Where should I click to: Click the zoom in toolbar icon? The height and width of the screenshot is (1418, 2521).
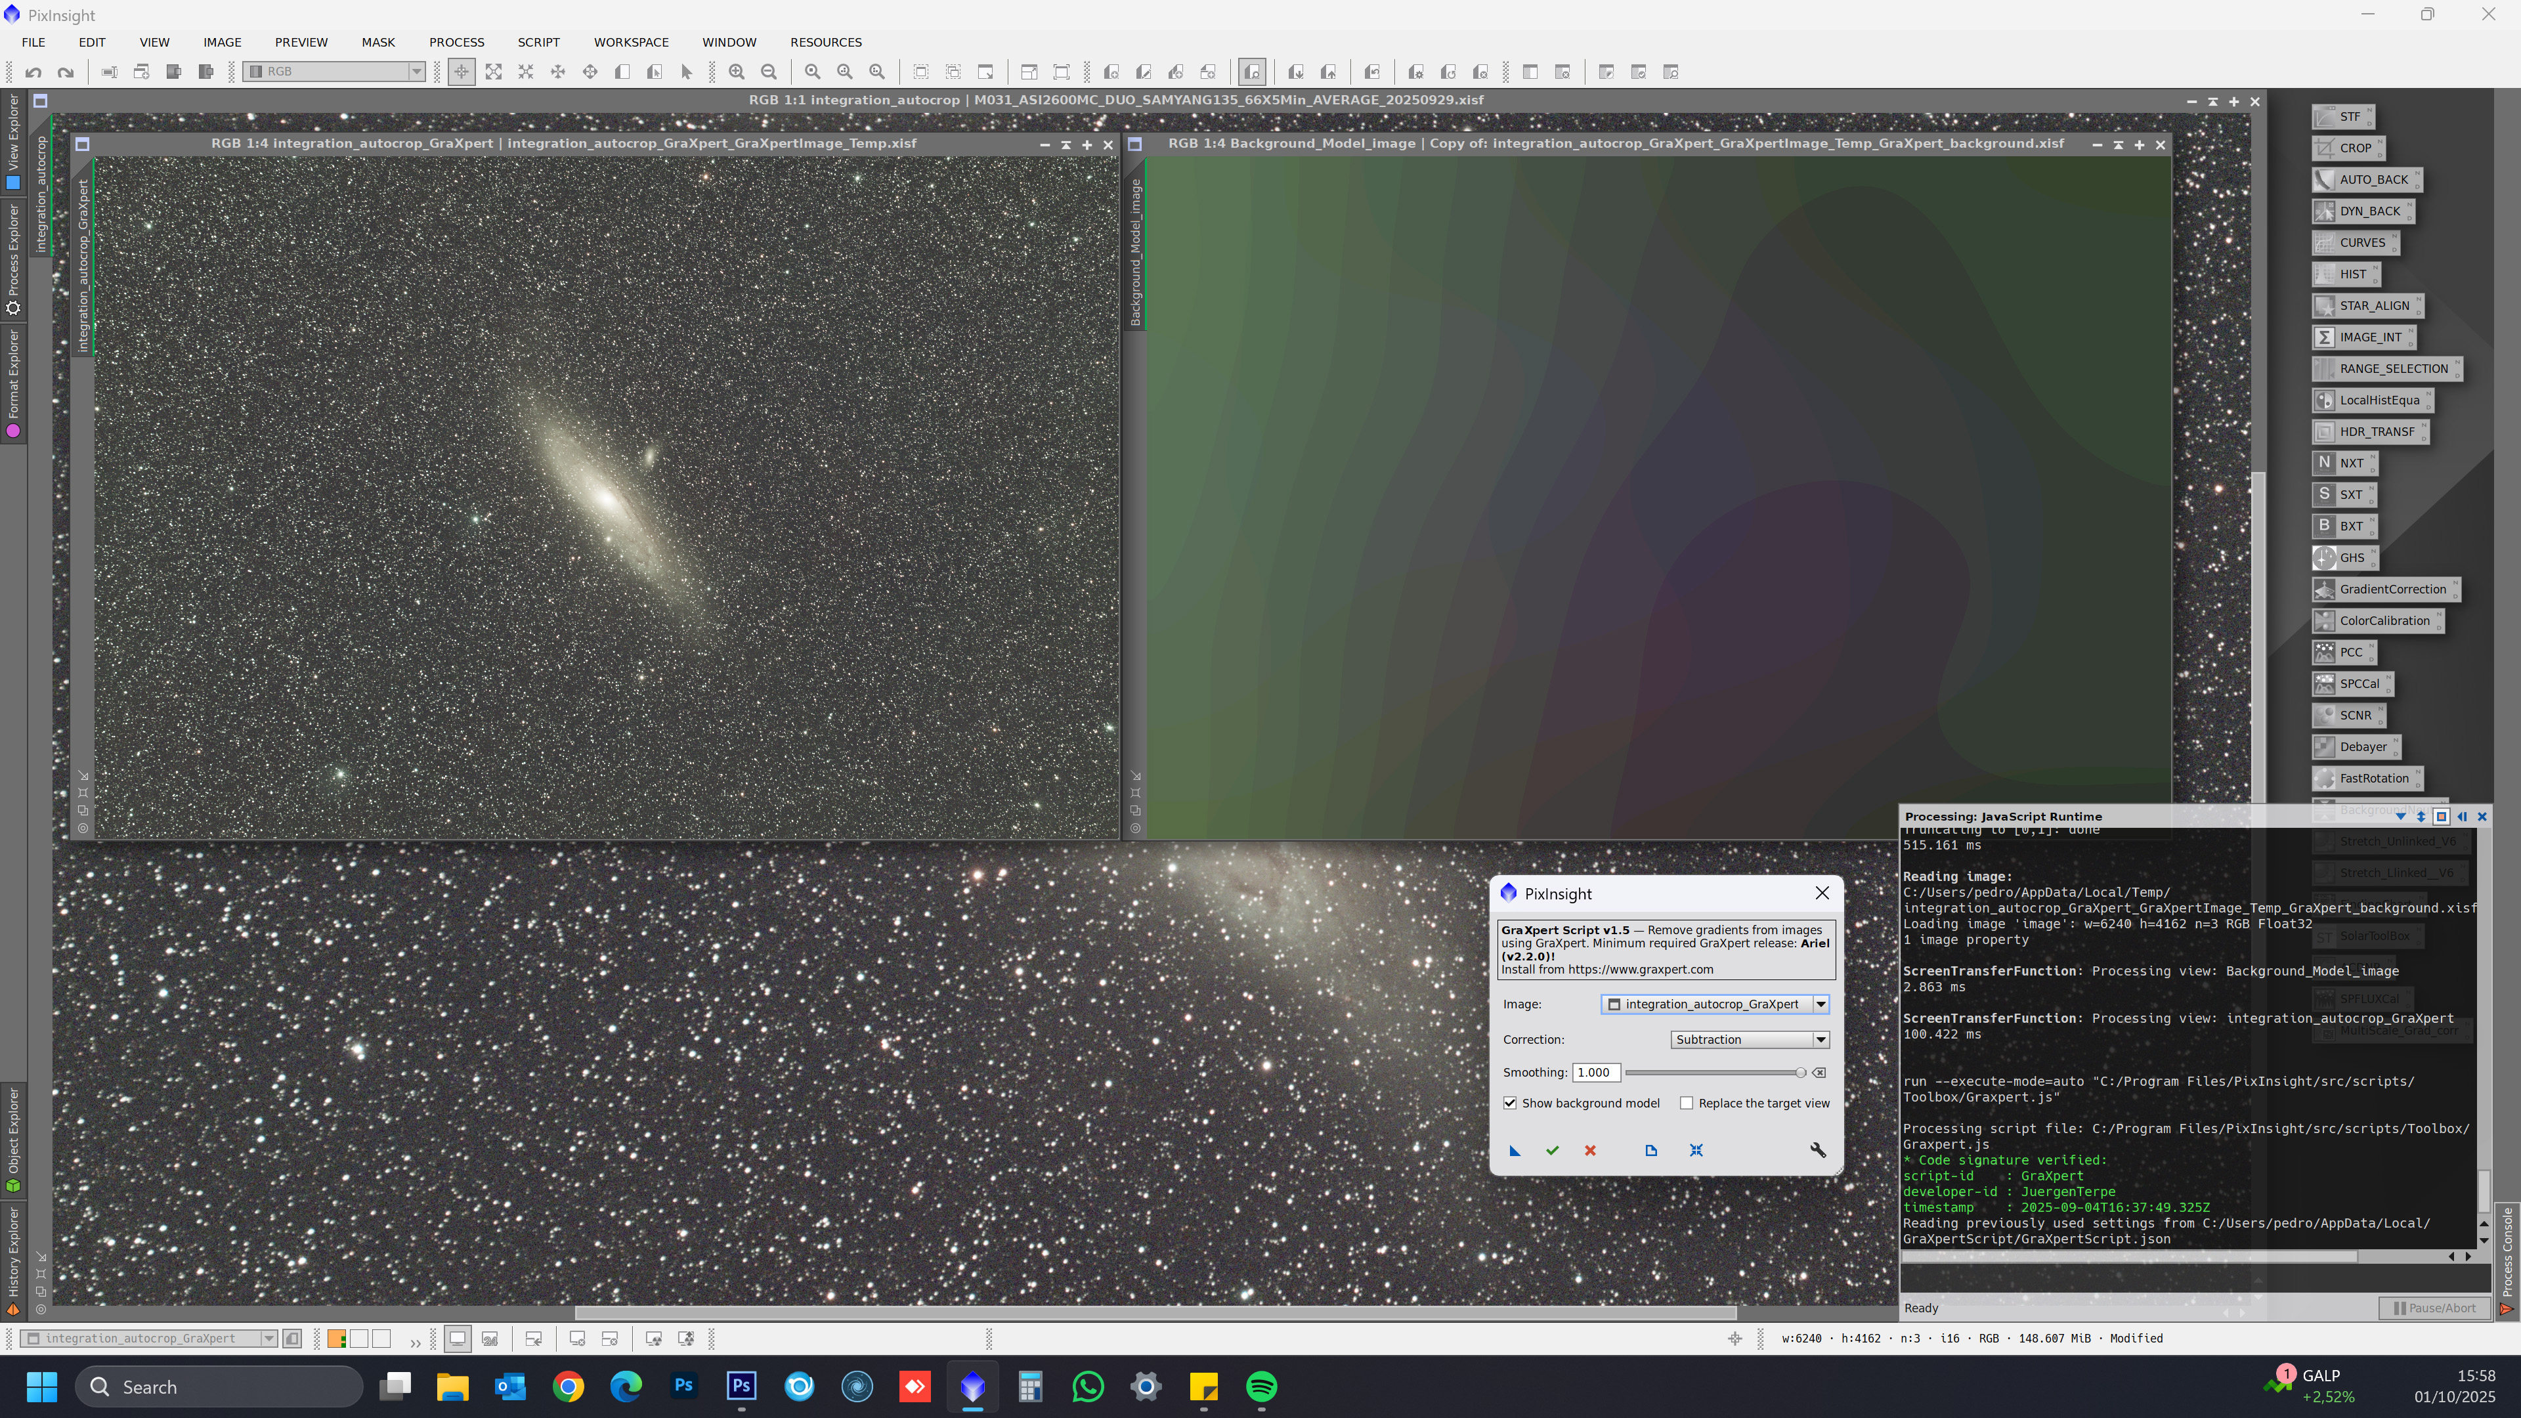click(737, 72)
